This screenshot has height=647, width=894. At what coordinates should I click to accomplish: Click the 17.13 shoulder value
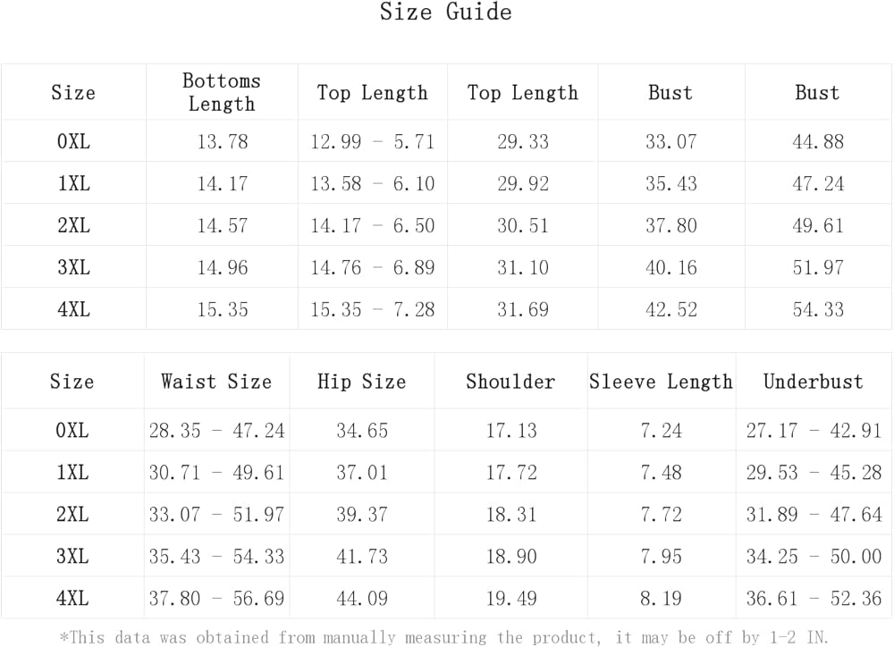pyautogui.click(x=511, y=430)
